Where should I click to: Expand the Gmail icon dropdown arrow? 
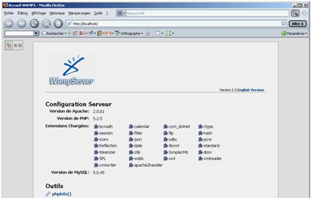coord(112,34)
